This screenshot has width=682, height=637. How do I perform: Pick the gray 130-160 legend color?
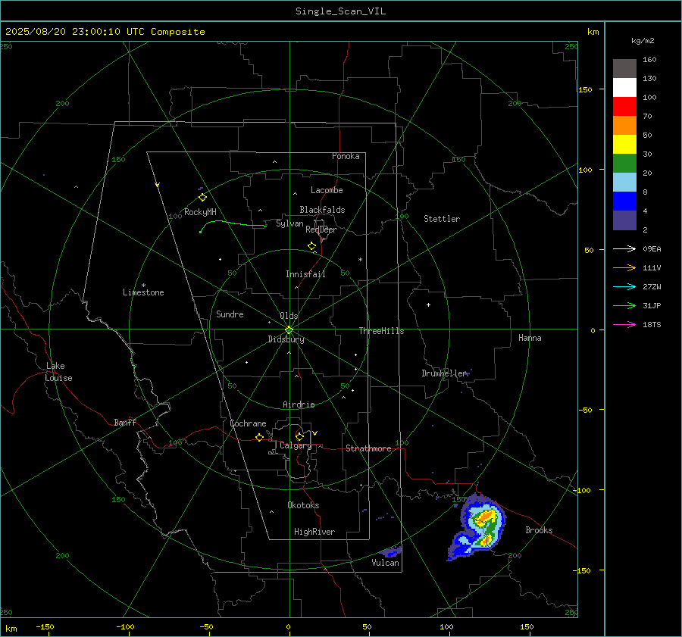coord(624,69)
